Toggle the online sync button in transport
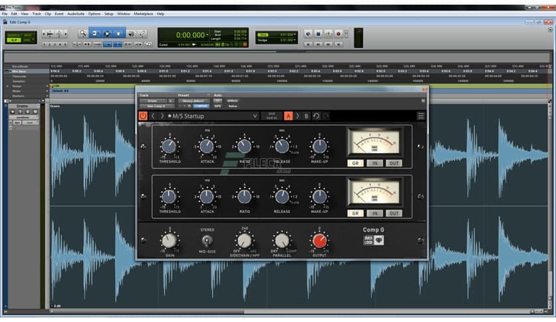The height and width of the screenshot is (322, 556). (308, 34)
